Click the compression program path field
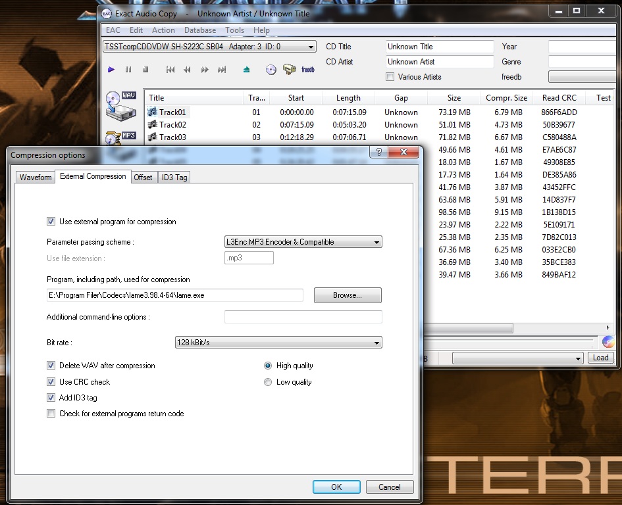Screen dimensions: 622x505 point(175,295)
